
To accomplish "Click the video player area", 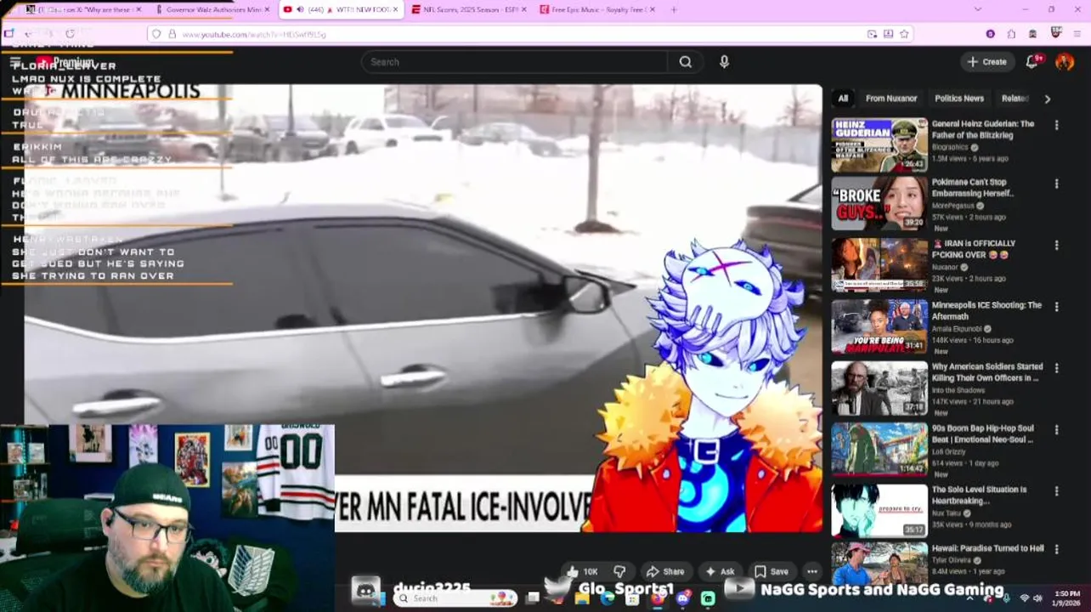I will 423,308.
